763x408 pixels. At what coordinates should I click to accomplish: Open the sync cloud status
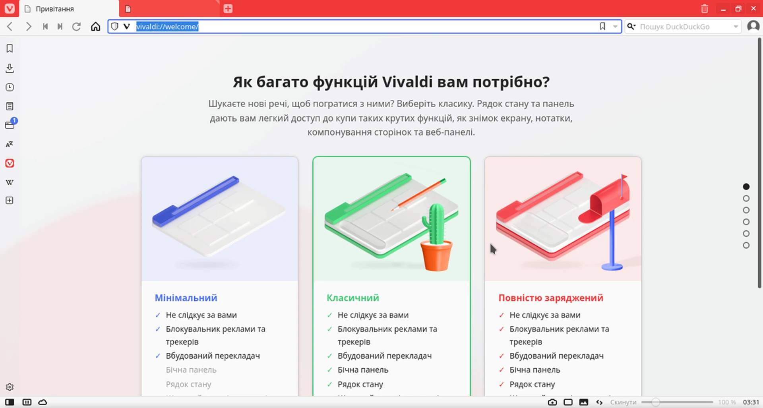tap(43, 402)
